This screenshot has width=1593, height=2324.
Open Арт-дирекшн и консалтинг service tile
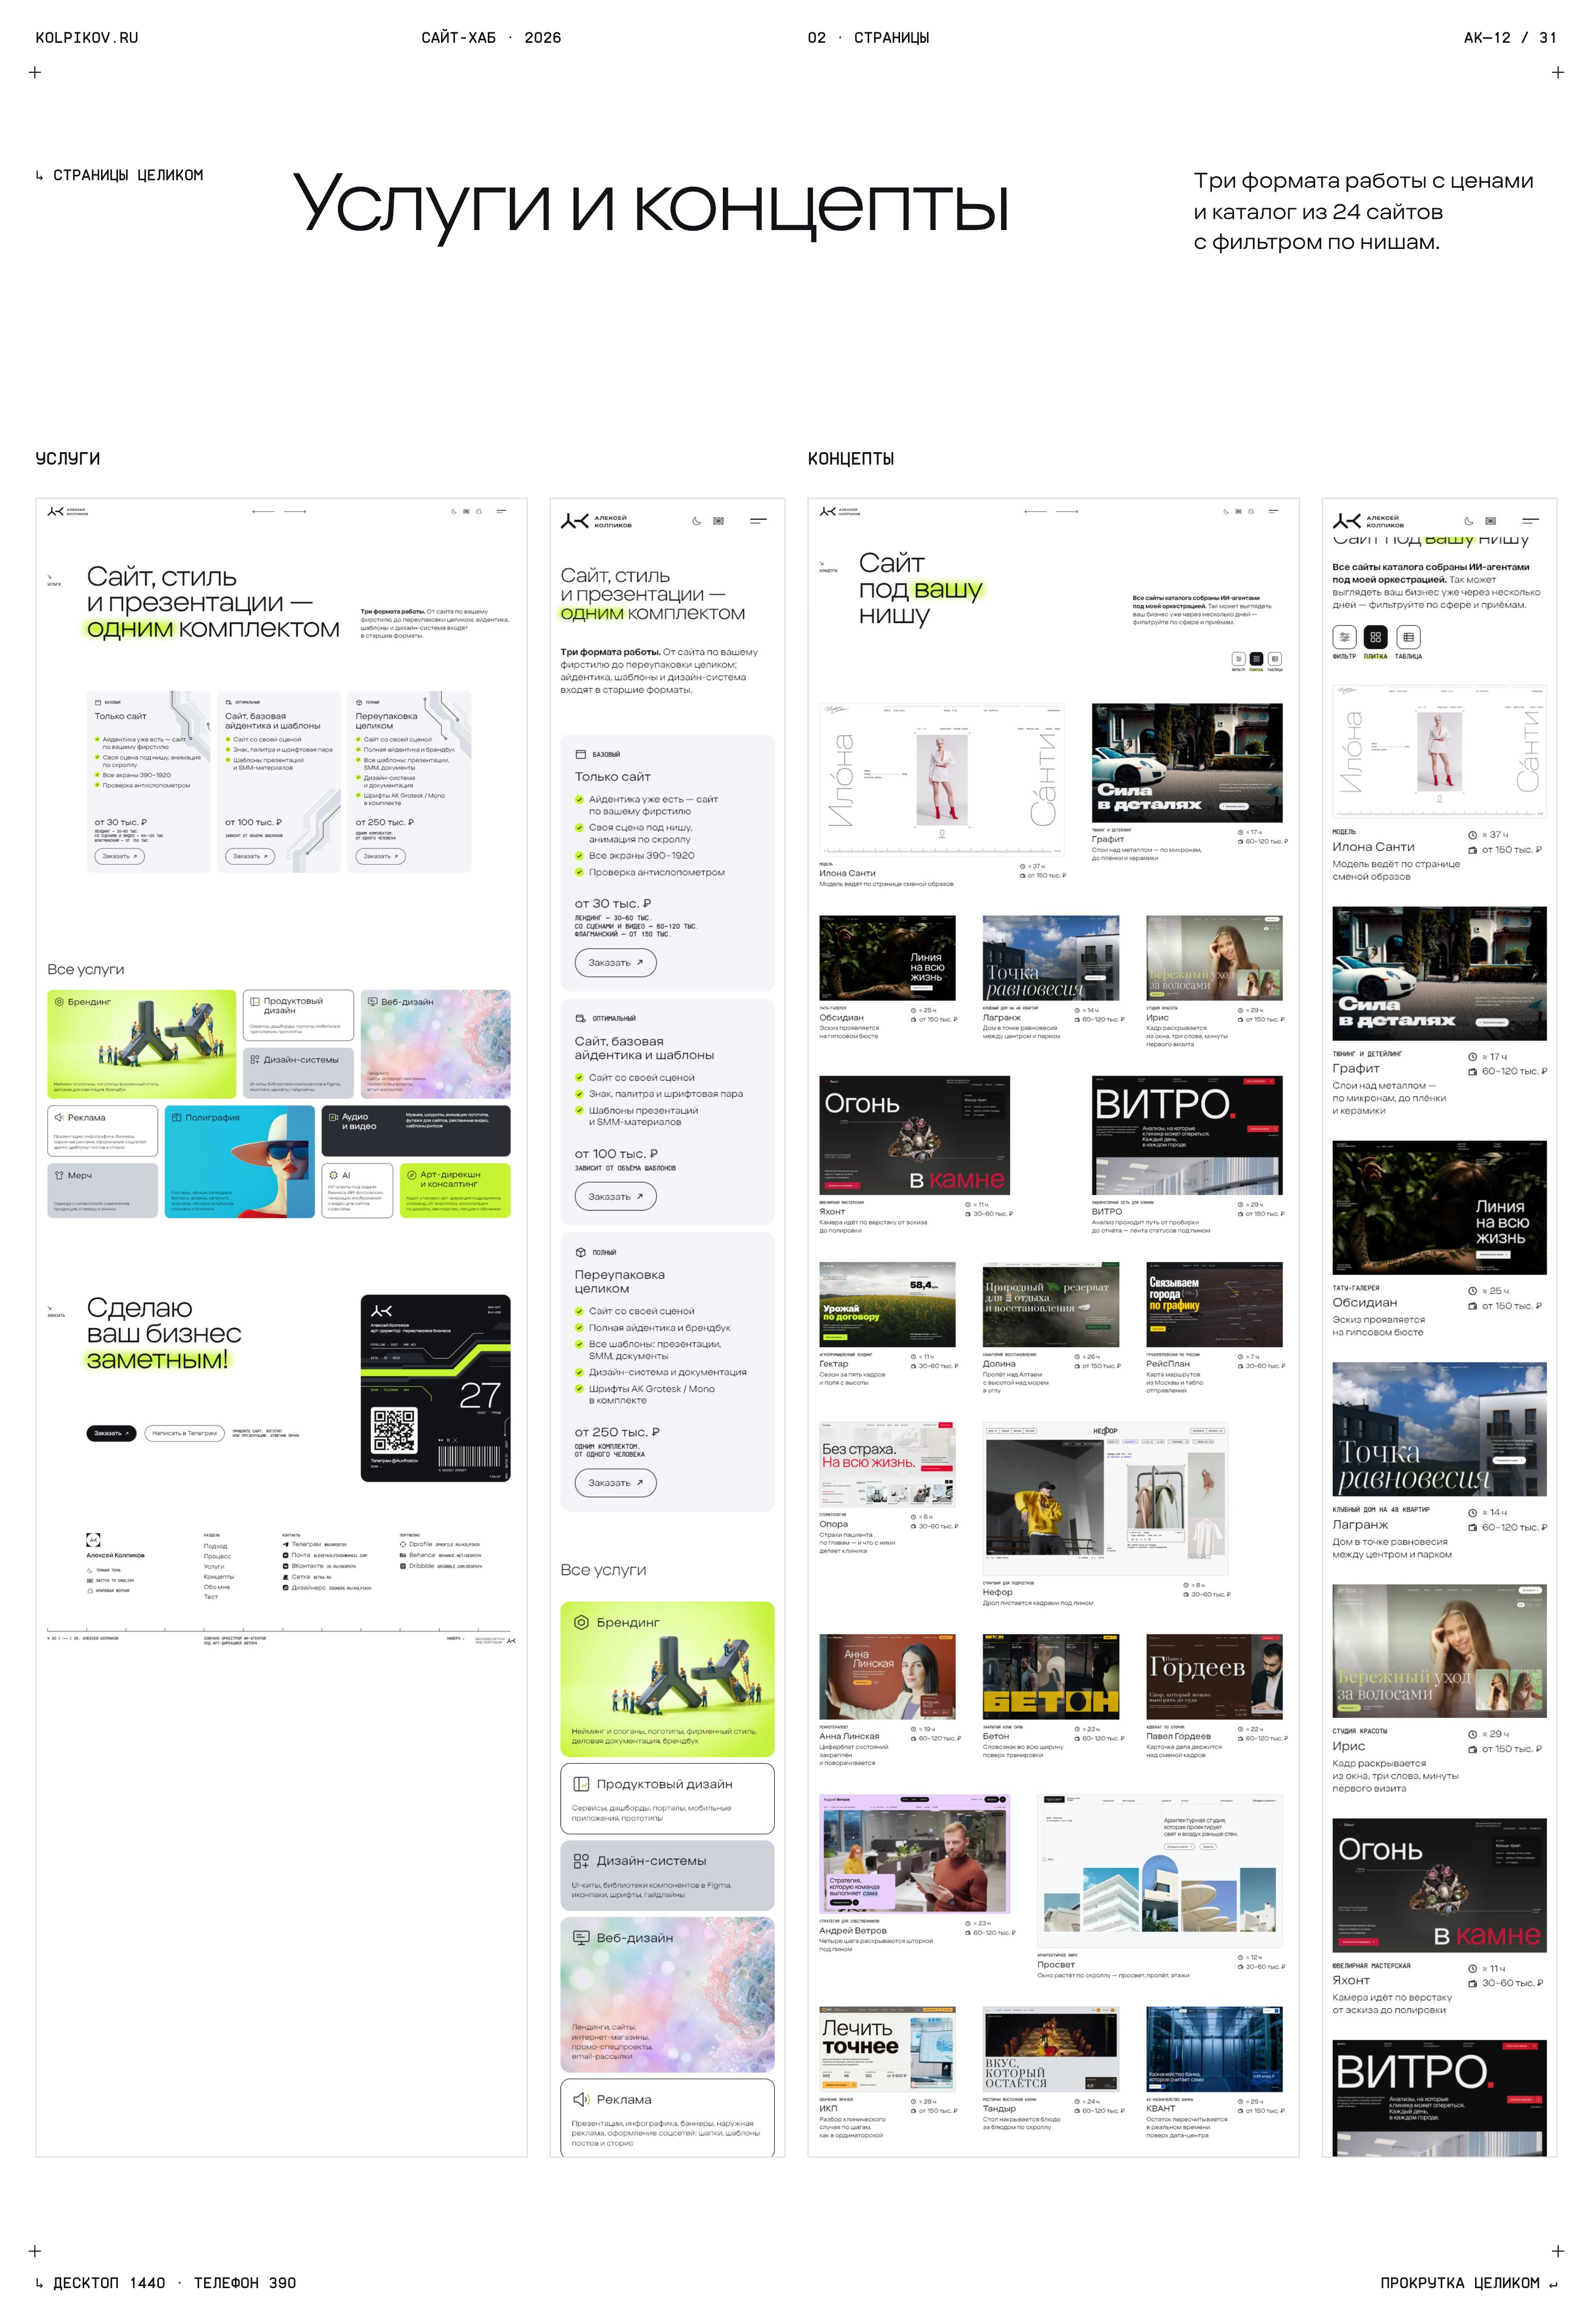click(455, 1190)
